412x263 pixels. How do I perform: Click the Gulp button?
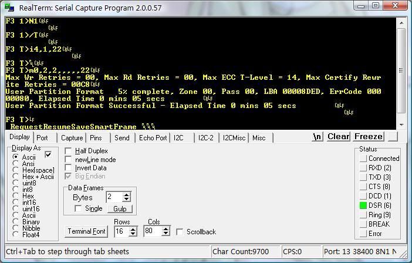120,208
